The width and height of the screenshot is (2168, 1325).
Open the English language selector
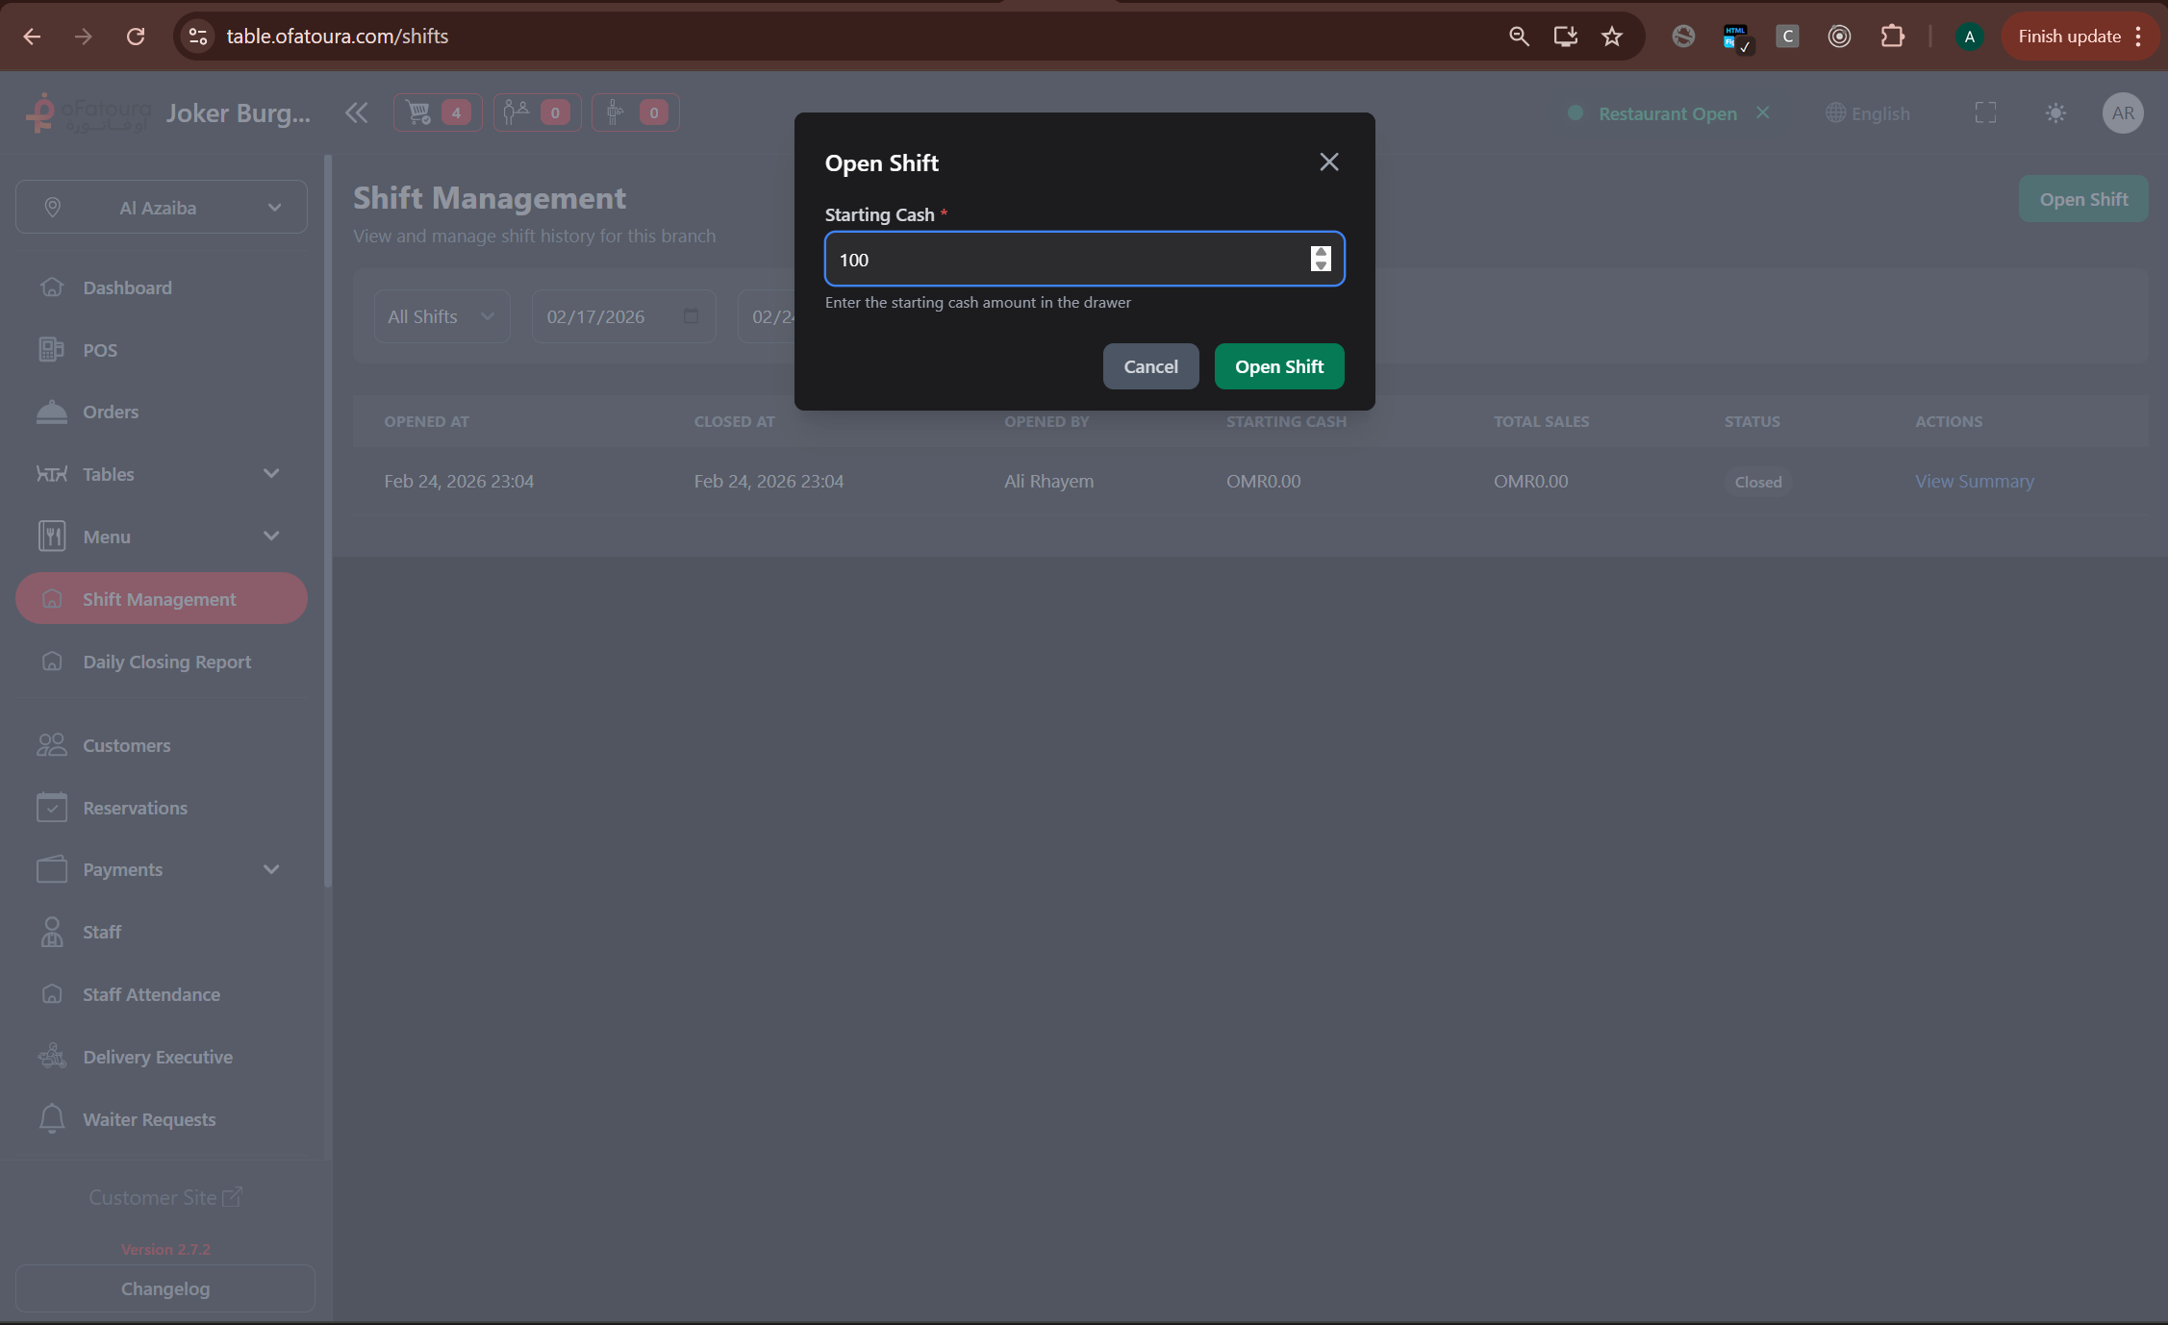(x=1867, y=112)
